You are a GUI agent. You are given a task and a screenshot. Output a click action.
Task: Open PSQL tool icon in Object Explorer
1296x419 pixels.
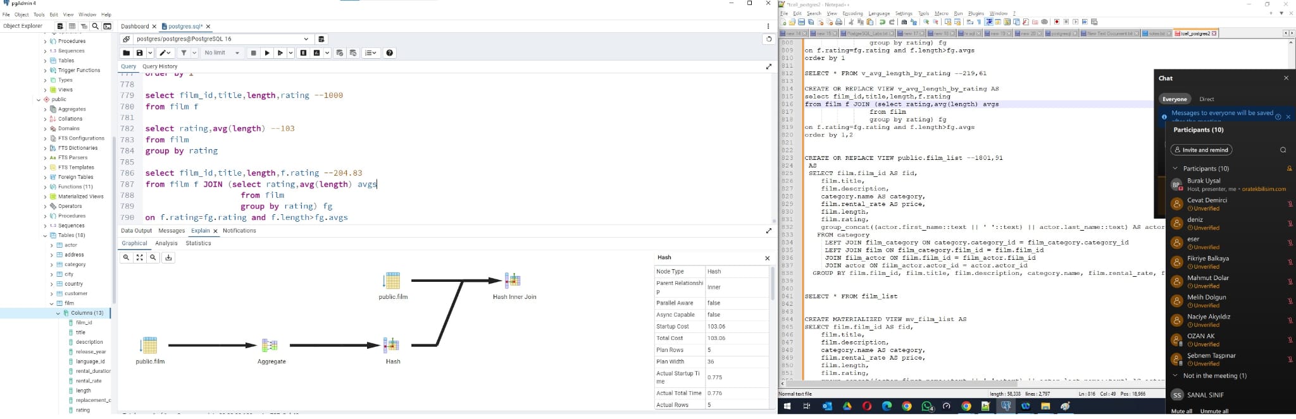pos(108,26)
